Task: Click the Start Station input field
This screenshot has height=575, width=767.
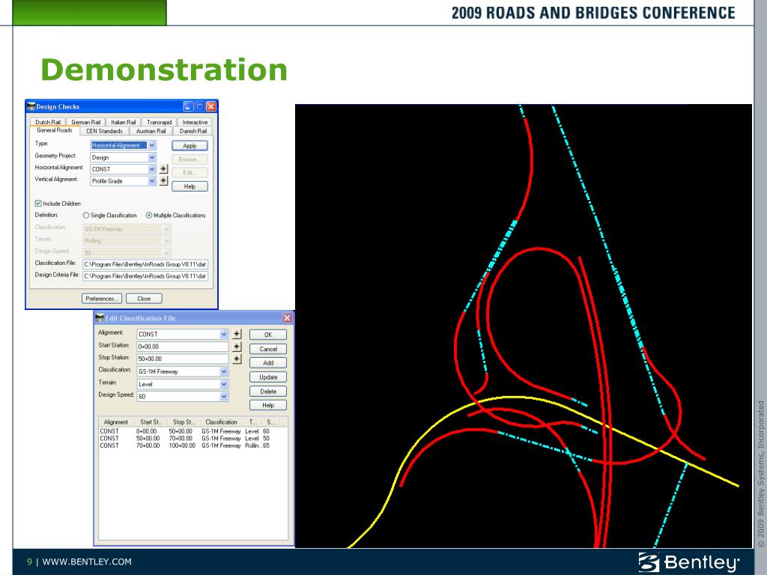Action: (183, 346)
